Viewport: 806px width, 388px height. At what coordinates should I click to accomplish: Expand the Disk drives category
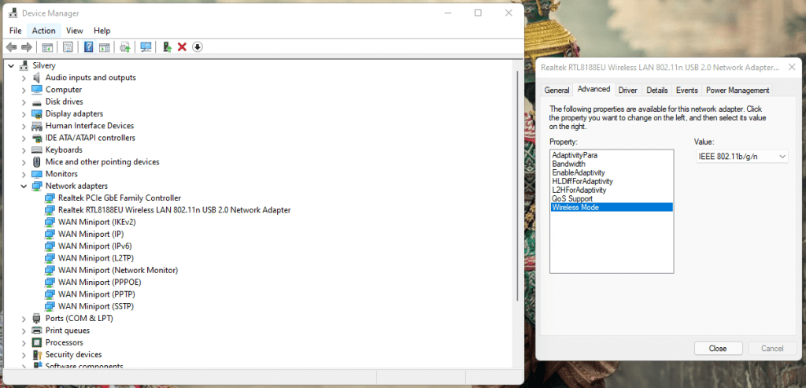24,102
